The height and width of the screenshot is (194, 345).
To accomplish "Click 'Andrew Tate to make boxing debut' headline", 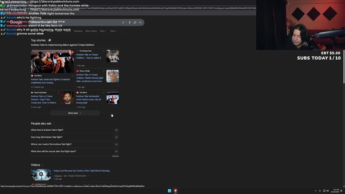I will tap(63, 45).
